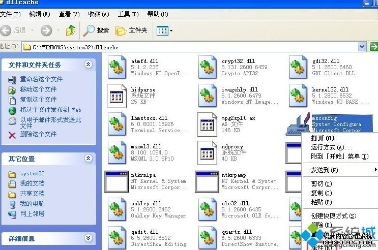Click the msconfig program icon
The image size is (378, 250).
pyautogui.click(x=298, y=124)
